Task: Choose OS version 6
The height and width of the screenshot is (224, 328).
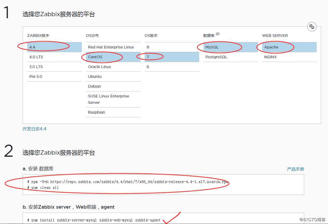Action: [x=172, y=67]
